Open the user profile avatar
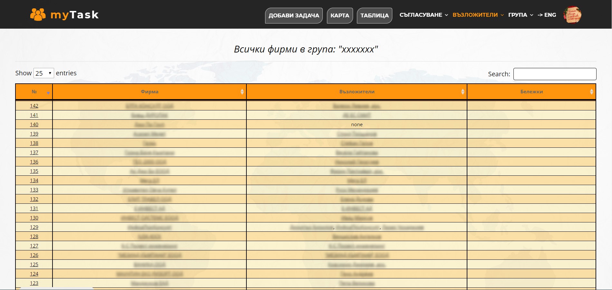The image size is (612, 290). click(572, 15)
